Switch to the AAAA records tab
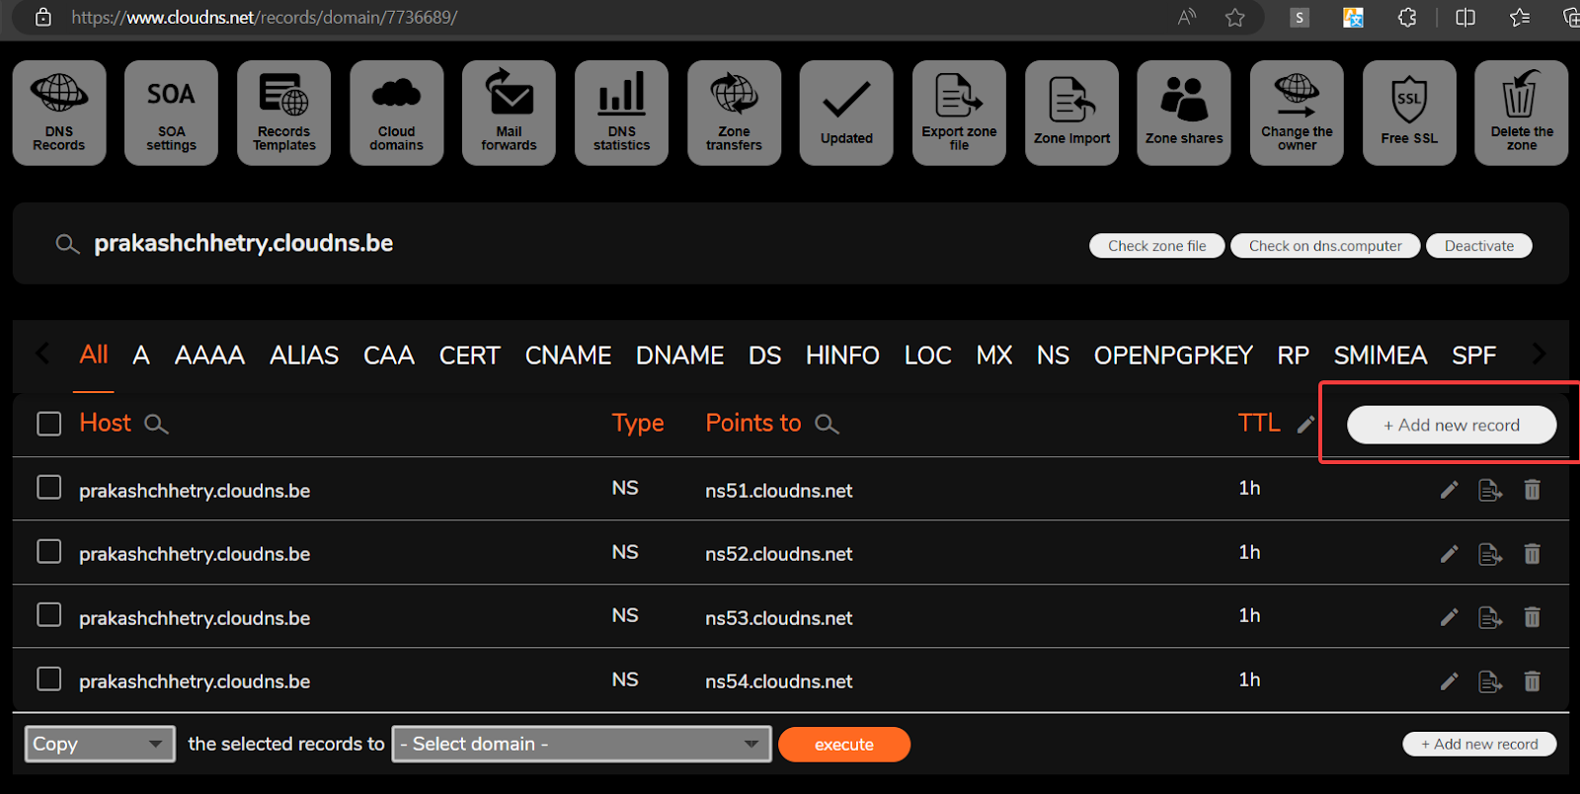 pos(209,356)
